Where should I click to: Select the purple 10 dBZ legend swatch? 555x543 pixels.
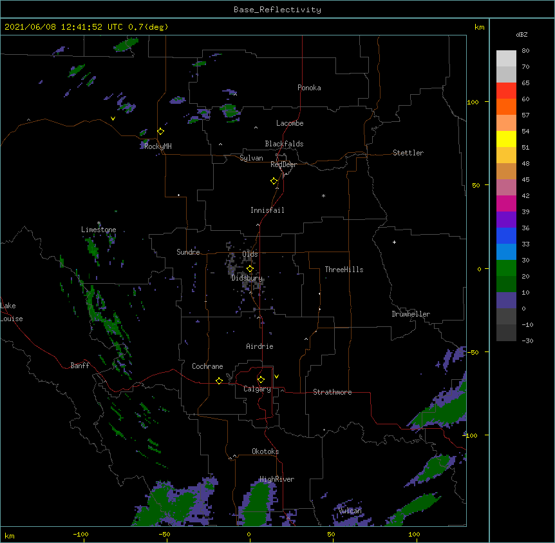506,301
